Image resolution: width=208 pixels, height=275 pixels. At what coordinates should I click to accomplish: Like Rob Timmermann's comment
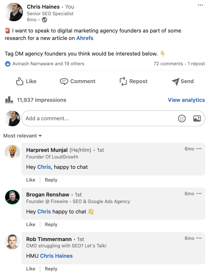pyautogui.click(x=31, y=268)
